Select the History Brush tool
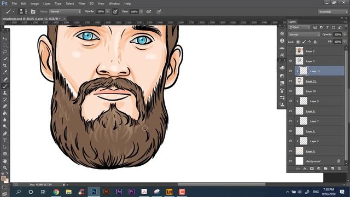This screenshot has width=350, height=197. (x=5, y=100)
